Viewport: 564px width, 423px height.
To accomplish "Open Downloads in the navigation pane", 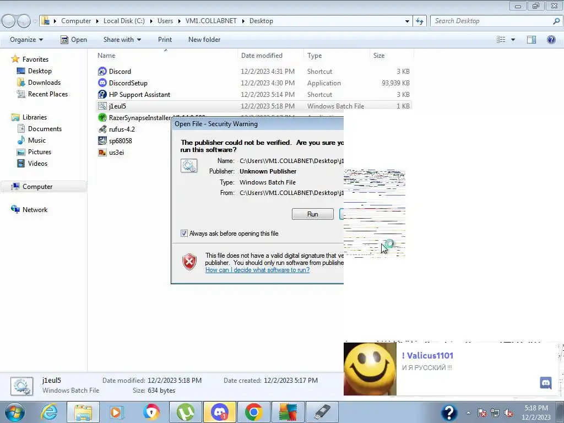I will (44, 83).
